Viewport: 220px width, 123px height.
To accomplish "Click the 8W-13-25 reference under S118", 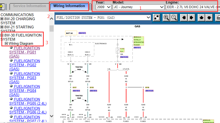I will coord(149,91).
